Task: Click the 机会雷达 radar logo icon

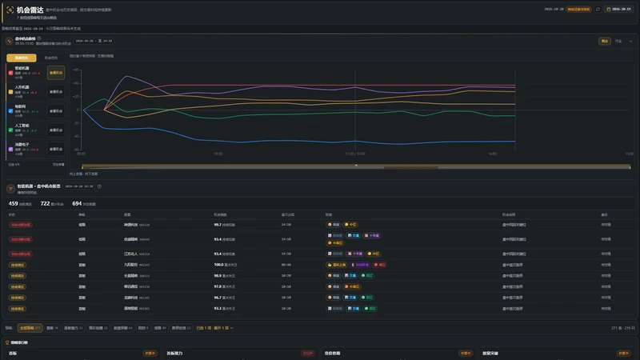Action: [x=10, y=10]
